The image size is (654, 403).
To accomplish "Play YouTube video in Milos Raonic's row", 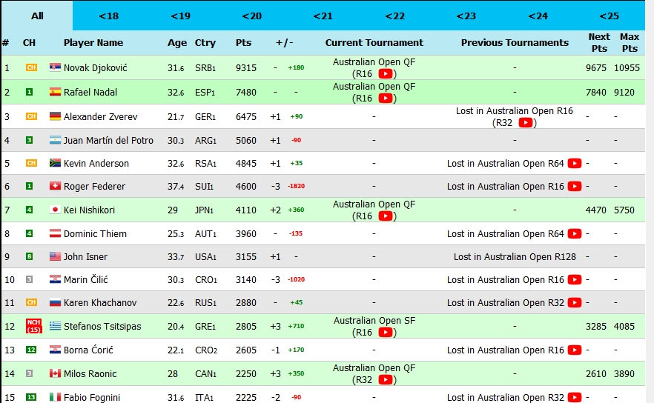I will [x=386, y=380].
